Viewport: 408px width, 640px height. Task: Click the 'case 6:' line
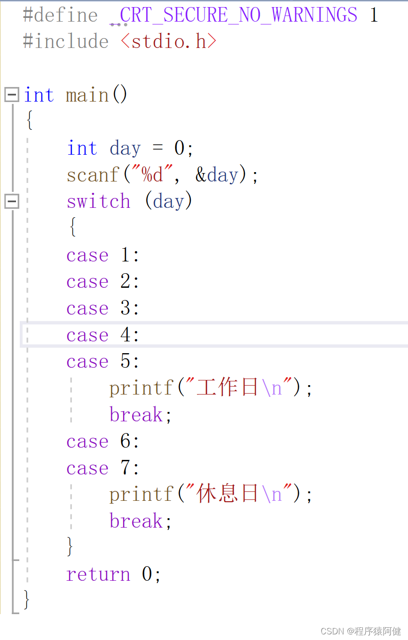(103, 442)
